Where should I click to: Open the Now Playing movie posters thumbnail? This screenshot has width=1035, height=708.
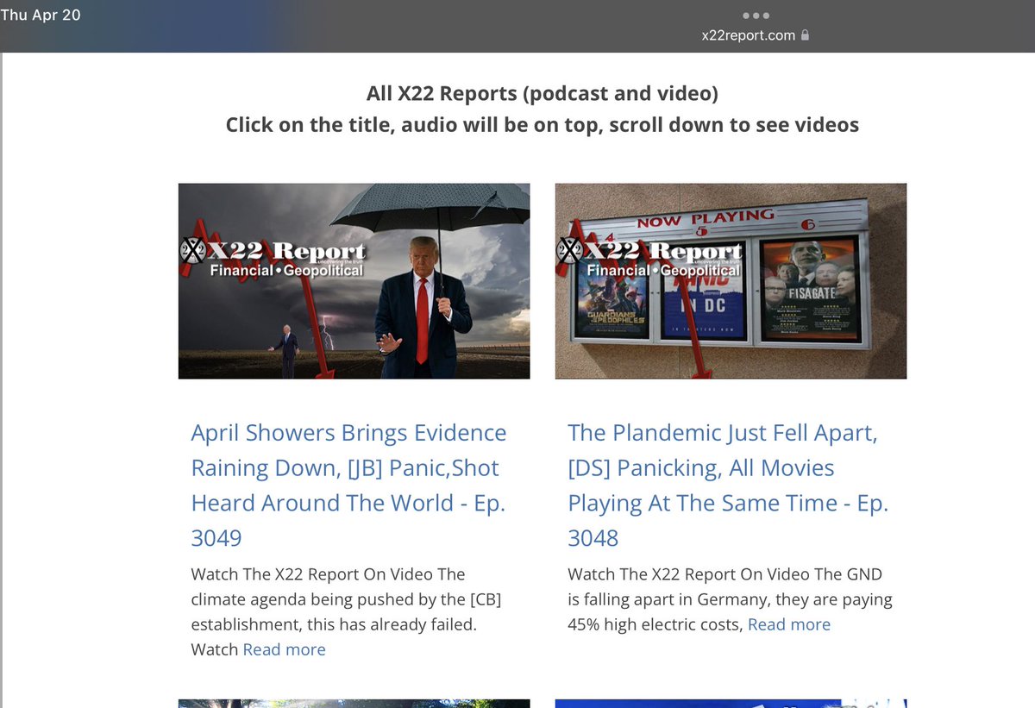point(731,281)
